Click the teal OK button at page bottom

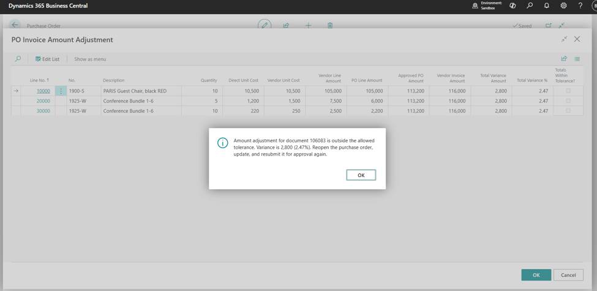(x=536, y=275)
